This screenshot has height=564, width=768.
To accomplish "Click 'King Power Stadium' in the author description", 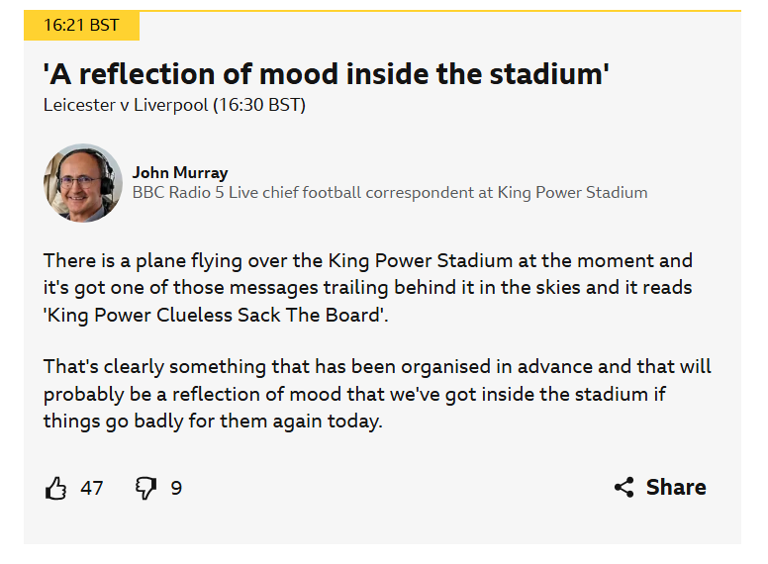I will 573,192.
